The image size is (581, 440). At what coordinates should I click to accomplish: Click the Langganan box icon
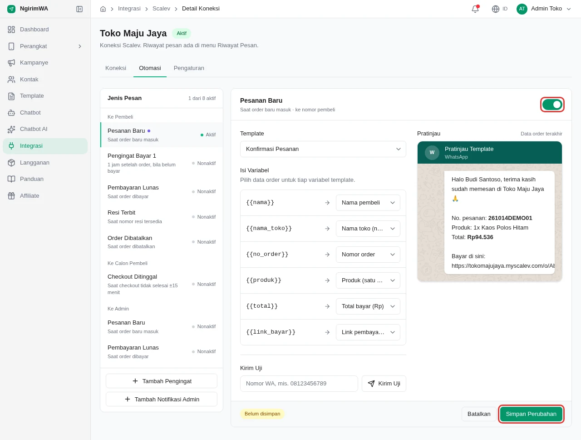[x=11, y=163]
